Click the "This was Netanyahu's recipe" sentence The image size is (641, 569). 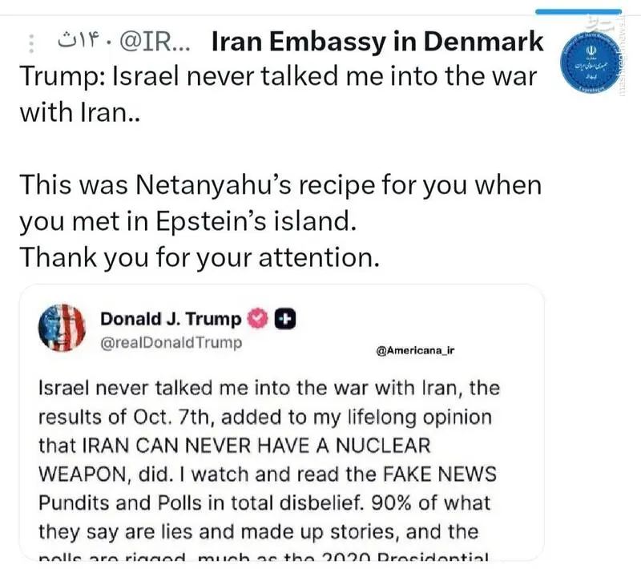tap(280, 187)
